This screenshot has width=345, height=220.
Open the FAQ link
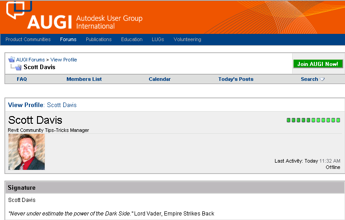(22, 79)
